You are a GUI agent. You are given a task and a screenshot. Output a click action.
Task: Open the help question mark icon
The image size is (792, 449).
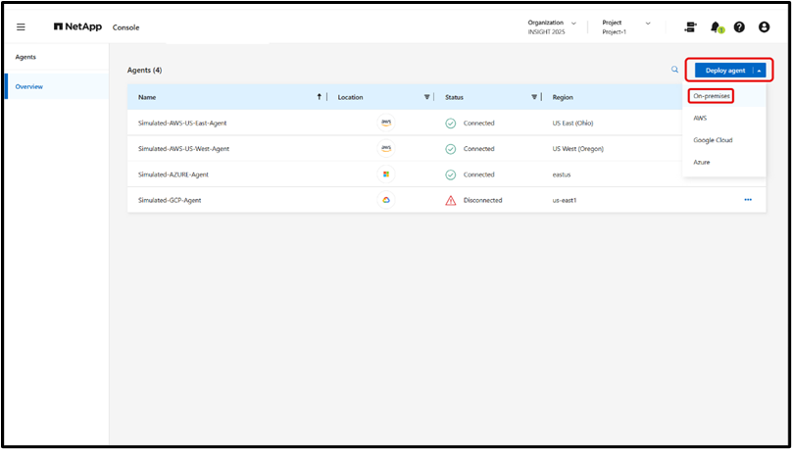(x=739, y=27)
